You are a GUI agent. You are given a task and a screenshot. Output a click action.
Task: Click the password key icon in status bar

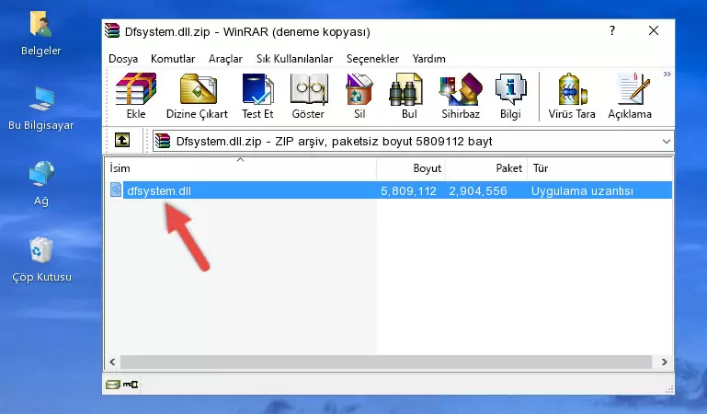click(131, 385)
